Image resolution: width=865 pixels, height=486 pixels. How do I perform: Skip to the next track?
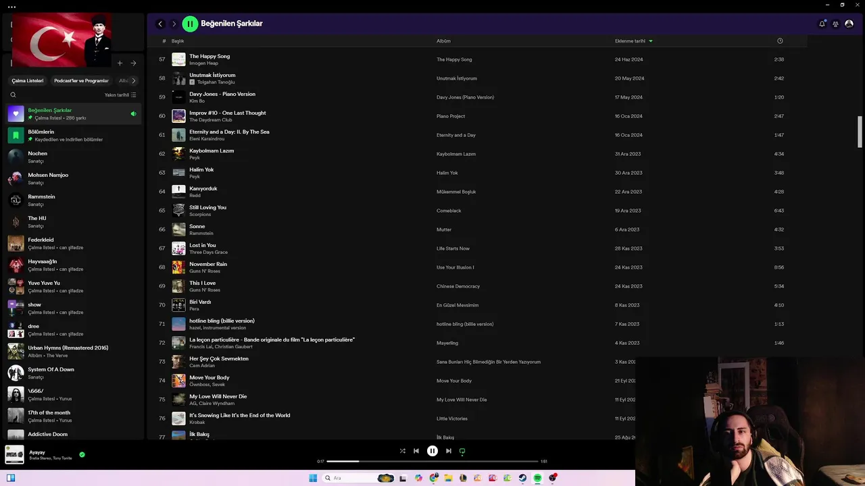448,451
